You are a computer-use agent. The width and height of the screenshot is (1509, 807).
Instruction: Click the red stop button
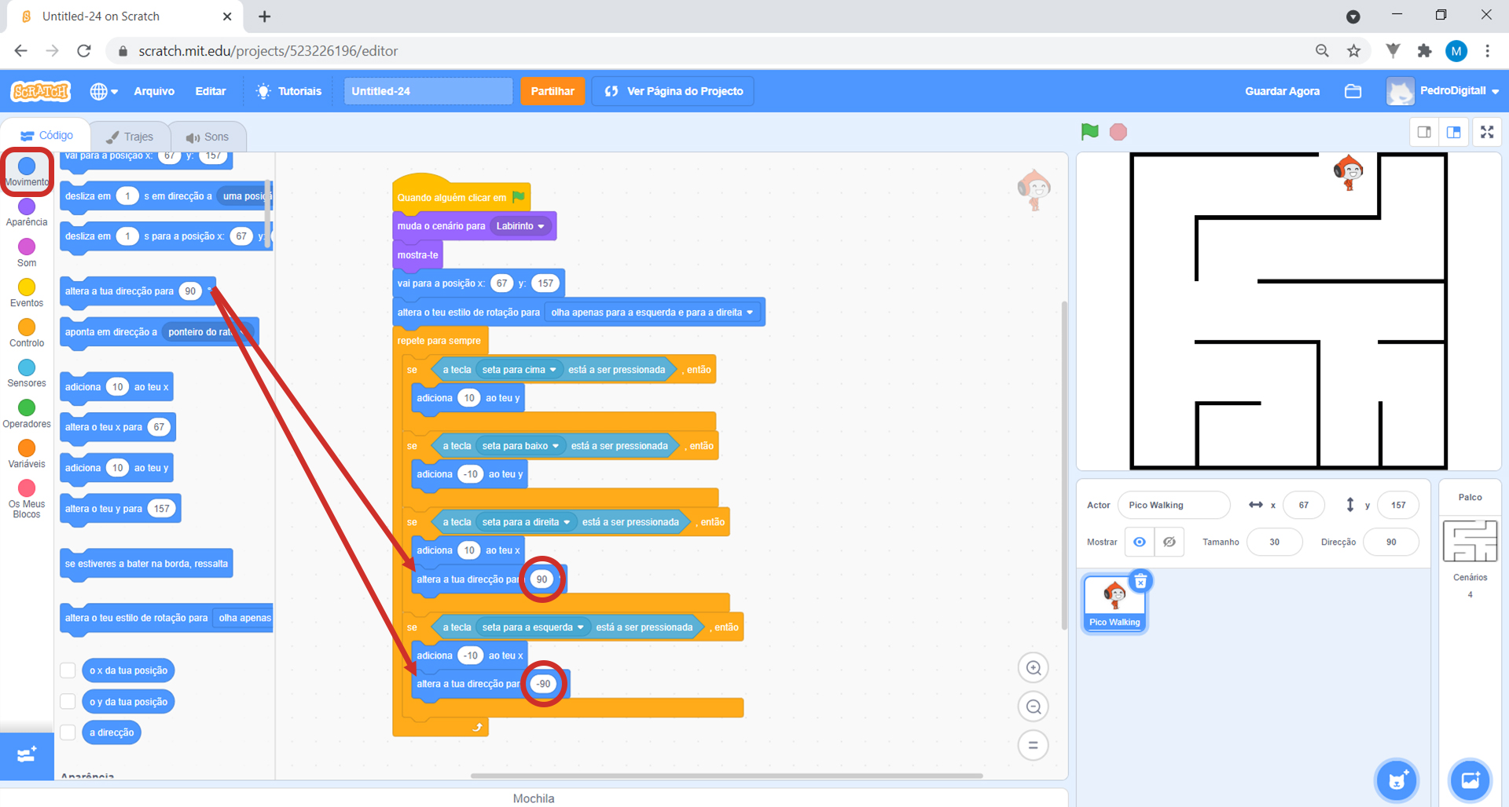point(1118,132)
